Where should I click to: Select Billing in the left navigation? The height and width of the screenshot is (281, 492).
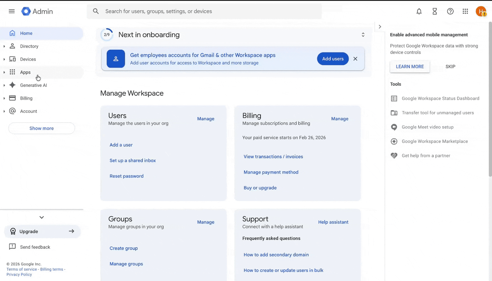point(26,98)
